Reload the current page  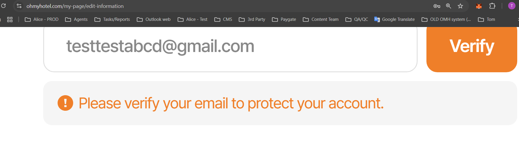[4, 6]
